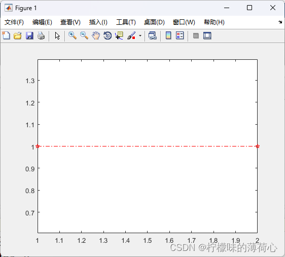
Task: Expand the brush color dropdown arrow
Action: [140, 36]
